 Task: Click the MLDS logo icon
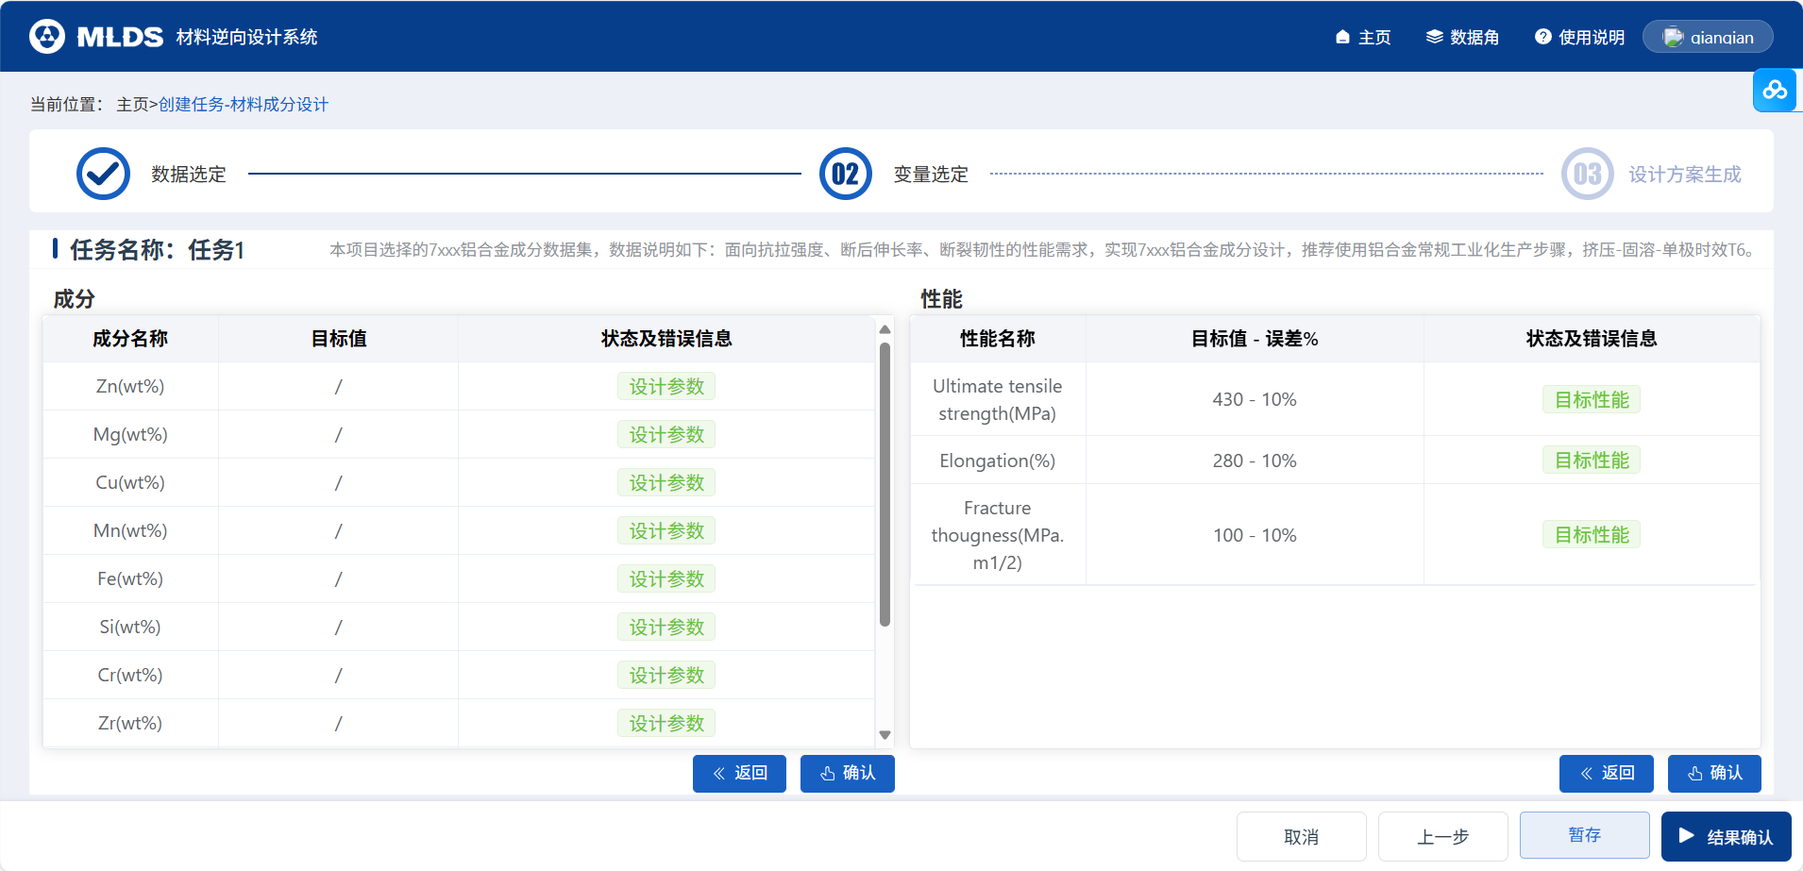point(47,37)
